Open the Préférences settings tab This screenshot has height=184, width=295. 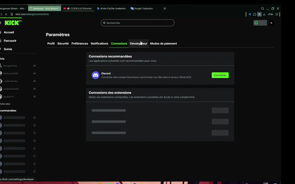point(80,43)
